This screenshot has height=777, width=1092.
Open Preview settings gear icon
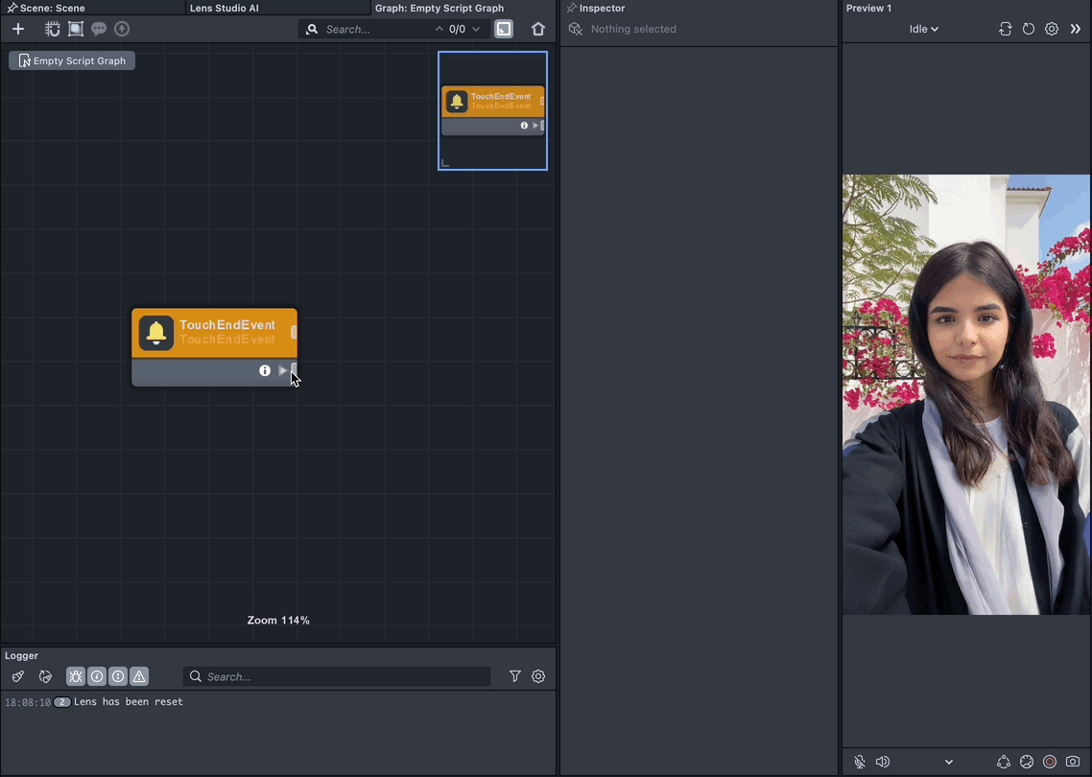tap(1052, 29)
